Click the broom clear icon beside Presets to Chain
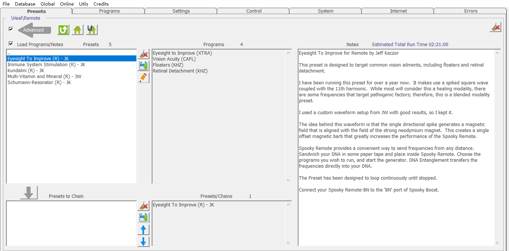Viewport: 509px width, 251px height. click(143, 206)
